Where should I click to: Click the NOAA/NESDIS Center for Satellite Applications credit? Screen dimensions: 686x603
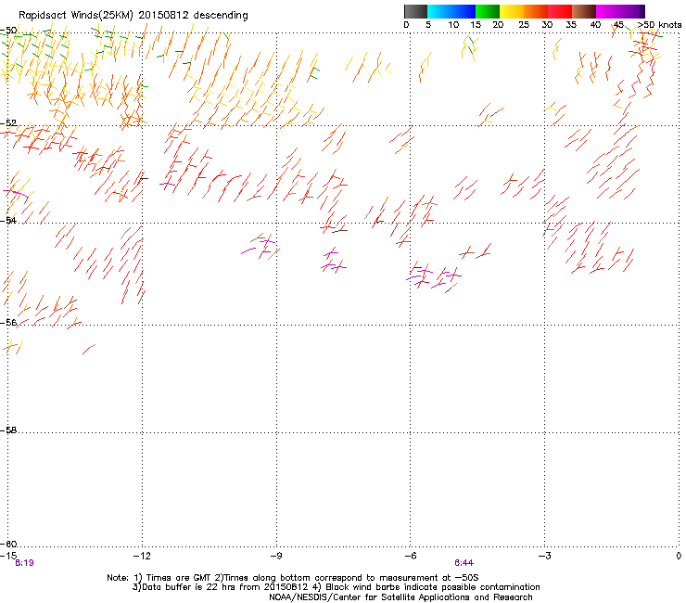pyautogui.click(x=400, y=597)
